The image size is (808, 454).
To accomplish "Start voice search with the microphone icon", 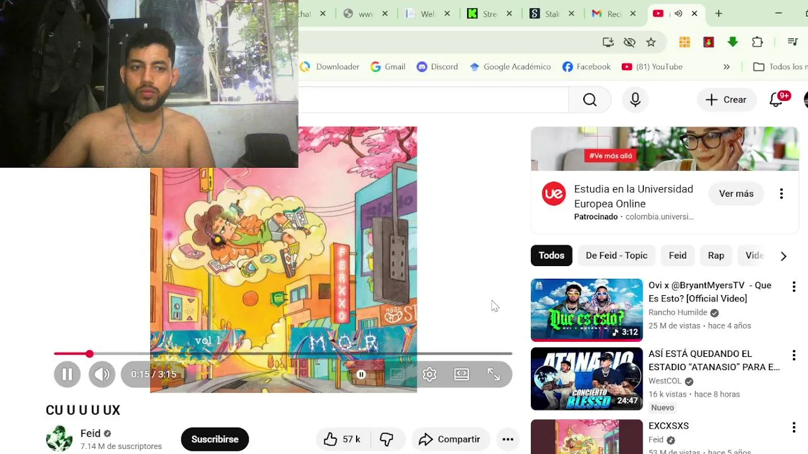I will (635, 100).
